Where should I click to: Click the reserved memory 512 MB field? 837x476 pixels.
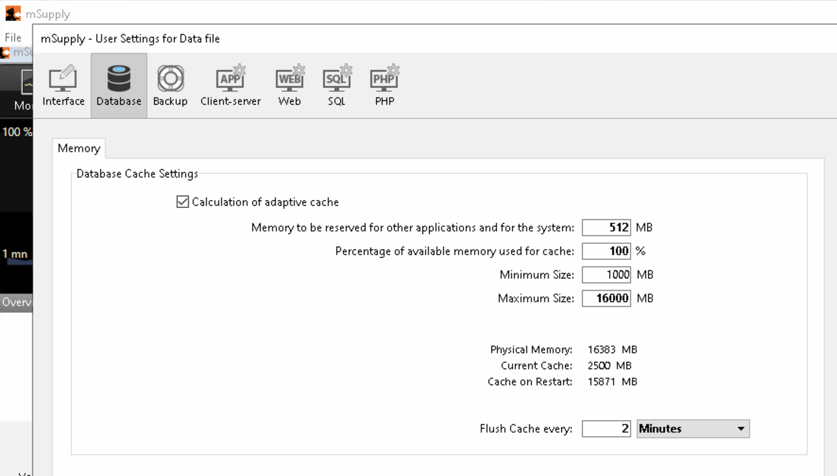(606, 228)
